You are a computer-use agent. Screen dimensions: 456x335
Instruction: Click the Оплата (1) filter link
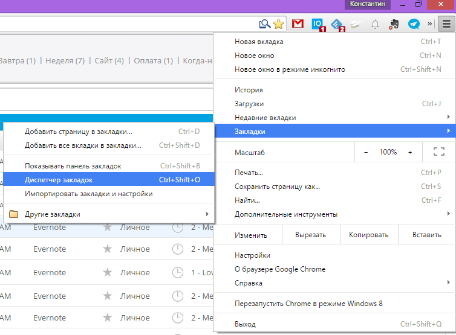154,61
